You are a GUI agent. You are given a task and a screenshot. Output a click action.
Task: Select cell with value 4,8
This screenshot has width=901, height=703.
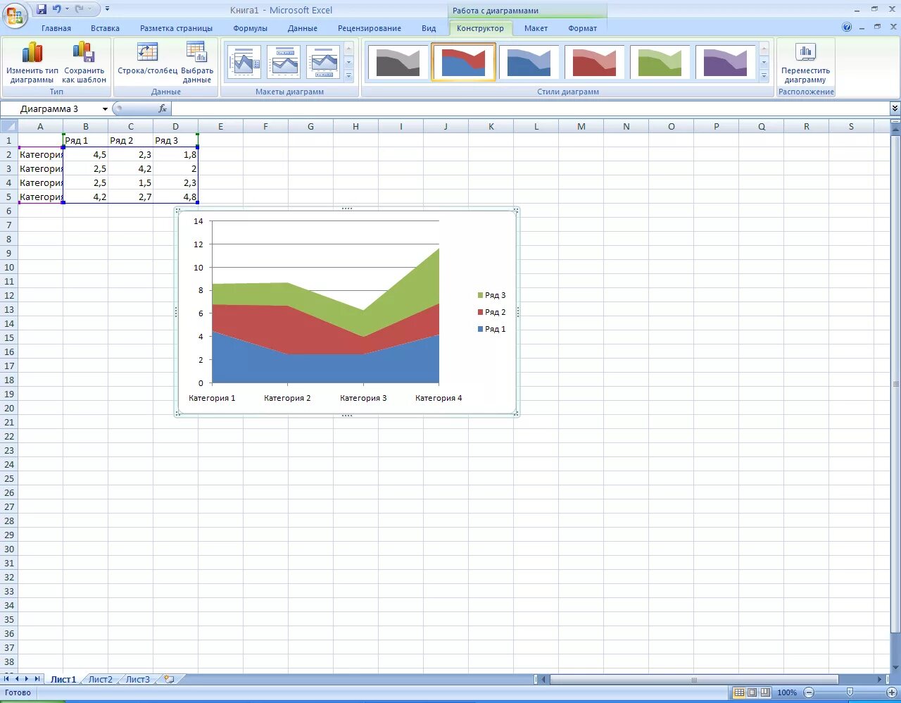pos(175,197)
